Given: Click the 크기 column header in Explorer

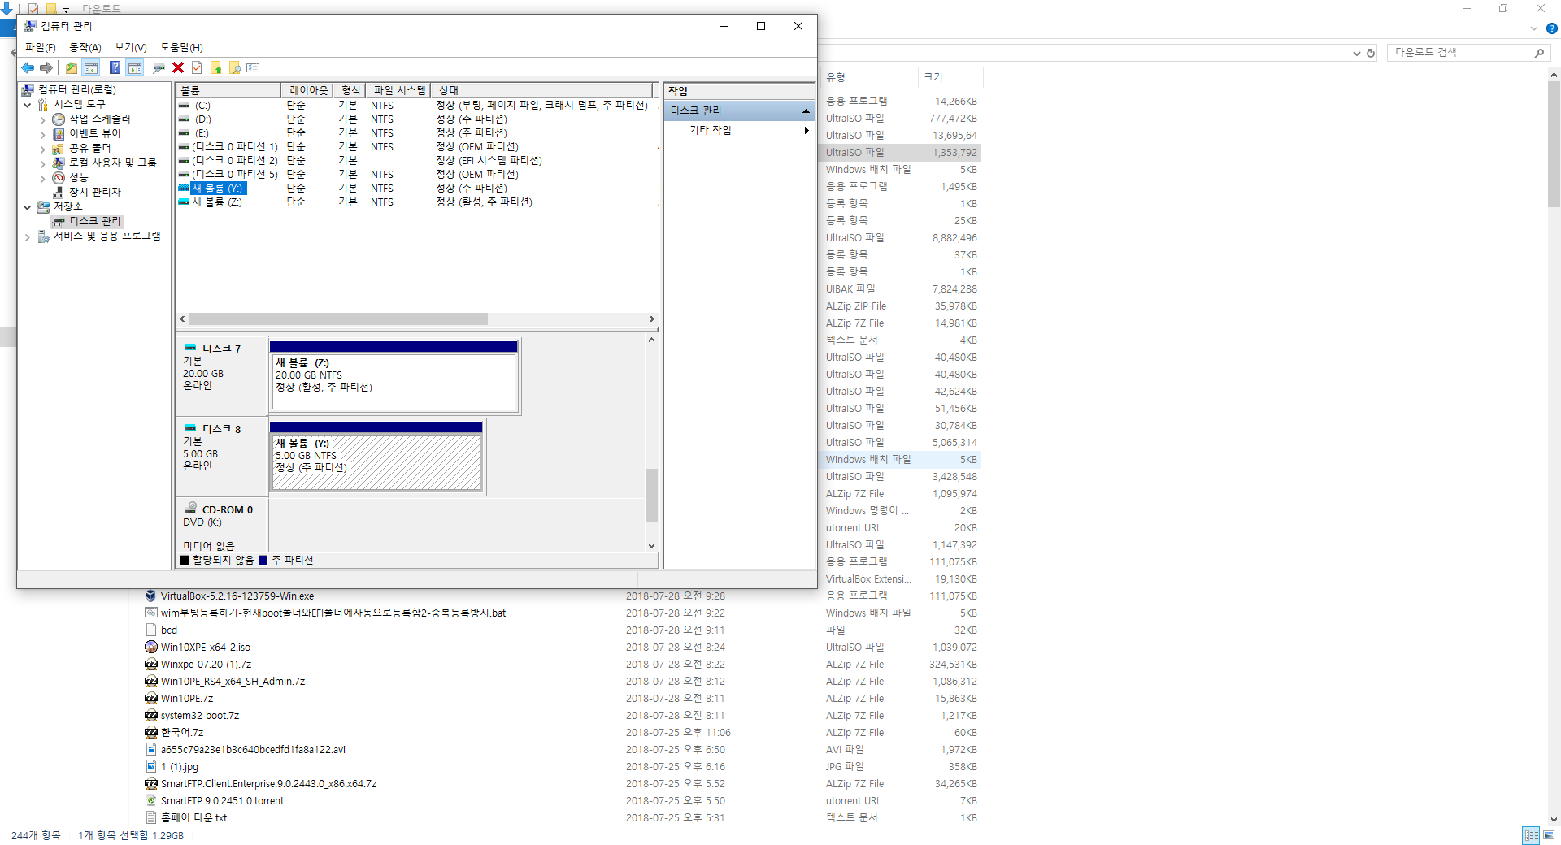Looking at the screenshot, I should 933,77.
